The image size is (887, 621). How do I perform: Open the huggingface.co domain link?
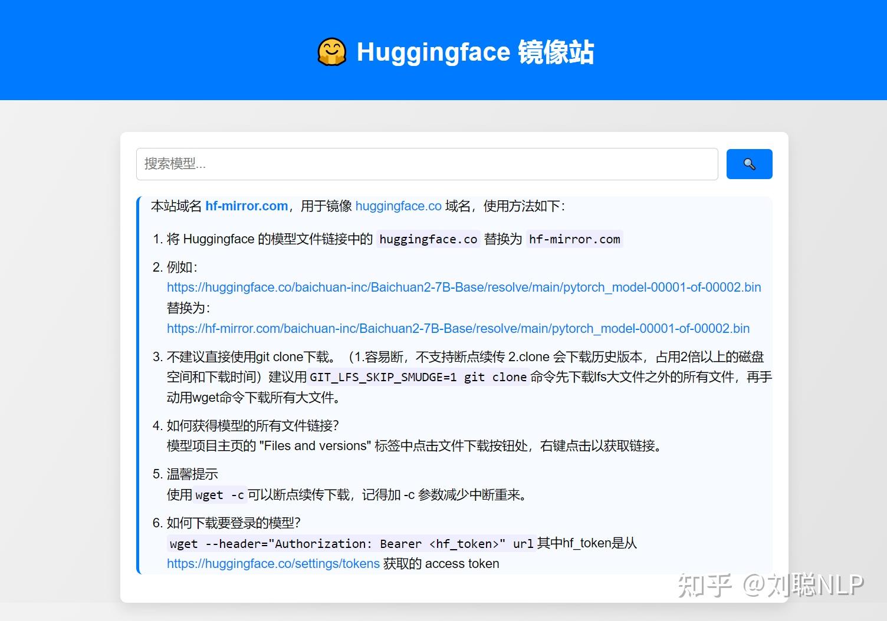pyautogui.click(x=398, y=206)
